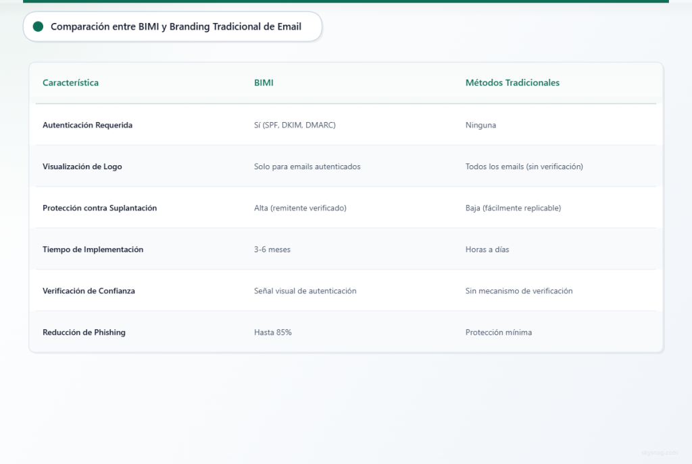Viewport: 692px width, 464px height.
Task: Click the cell 'Sin mecanismo de verificación'
Action: pyautogui.click(x=518, y=291)
